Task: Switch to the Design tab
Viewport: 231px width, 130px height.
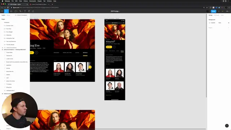Action: 210,15
